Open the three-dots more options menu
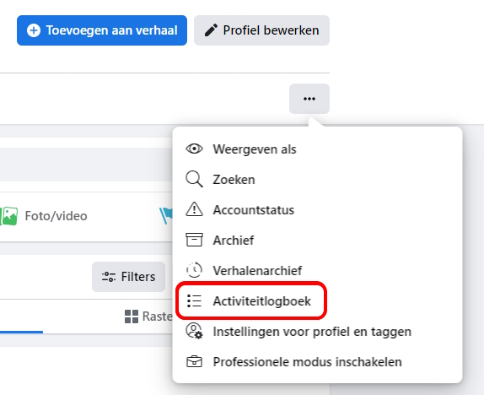The height and width of the screenshot is (395, 484). (x=309, y=99)
